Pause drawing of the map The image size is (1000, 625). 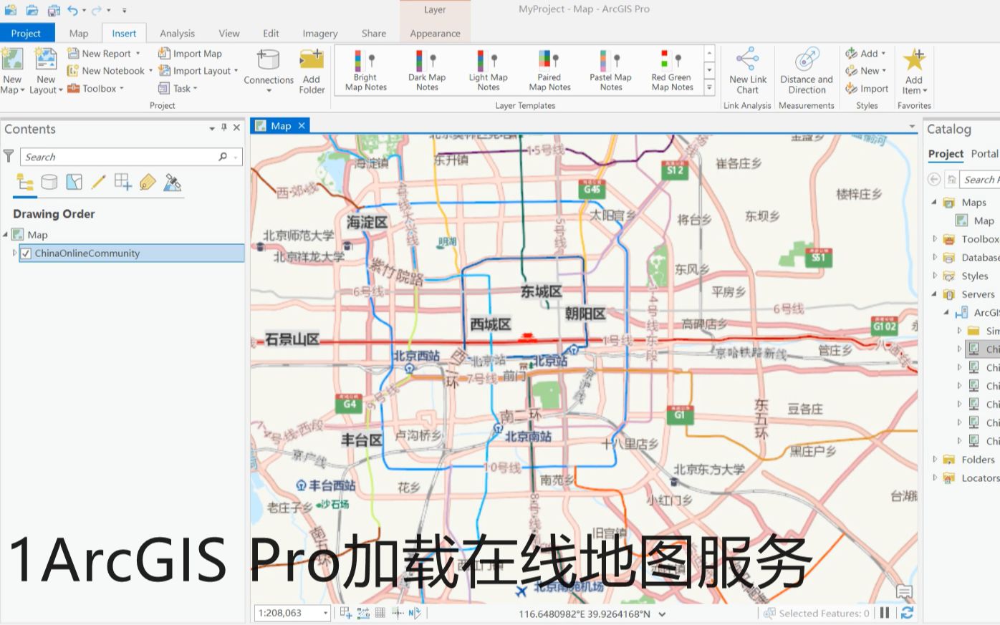tap(885, 613)
